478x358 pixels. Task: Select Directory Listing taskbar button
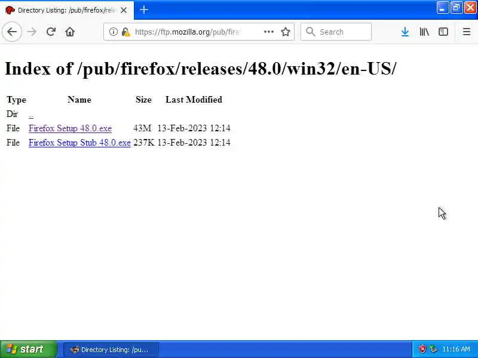(x=111, y=350)
